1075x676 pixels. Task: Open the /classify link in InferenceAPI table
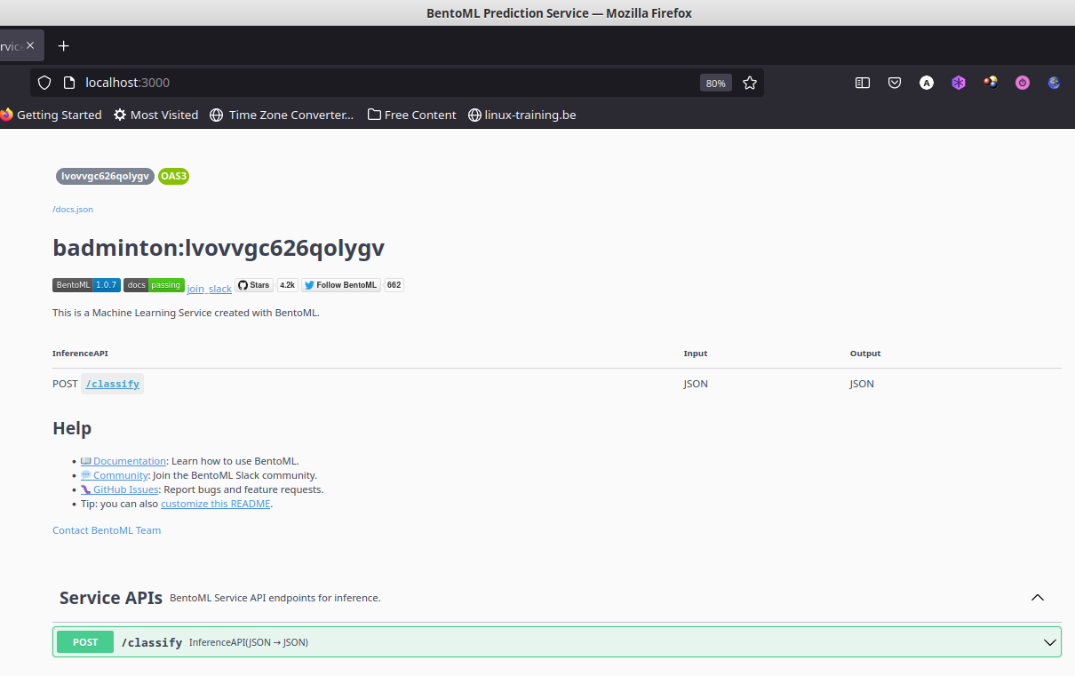(113, 384)
